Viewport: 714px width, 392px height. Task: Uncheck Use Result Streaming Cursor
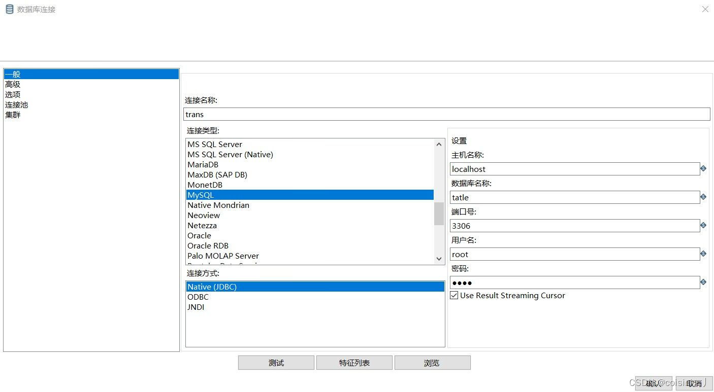point(453,295)
